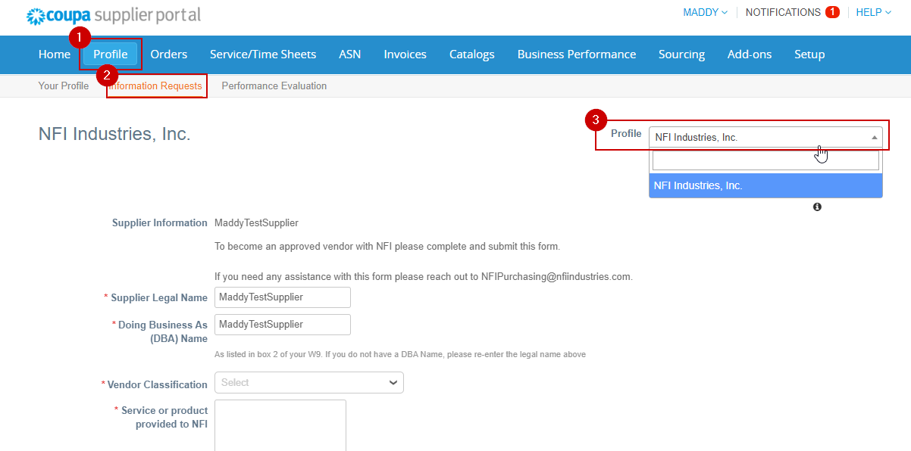Collapse the Profile dropdown selector
Viewport: 911px width, 451px height.
765,137
